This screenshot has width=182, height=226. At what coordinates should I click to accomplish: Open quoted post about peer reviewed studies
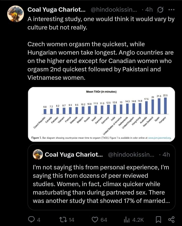click(101, 184)
